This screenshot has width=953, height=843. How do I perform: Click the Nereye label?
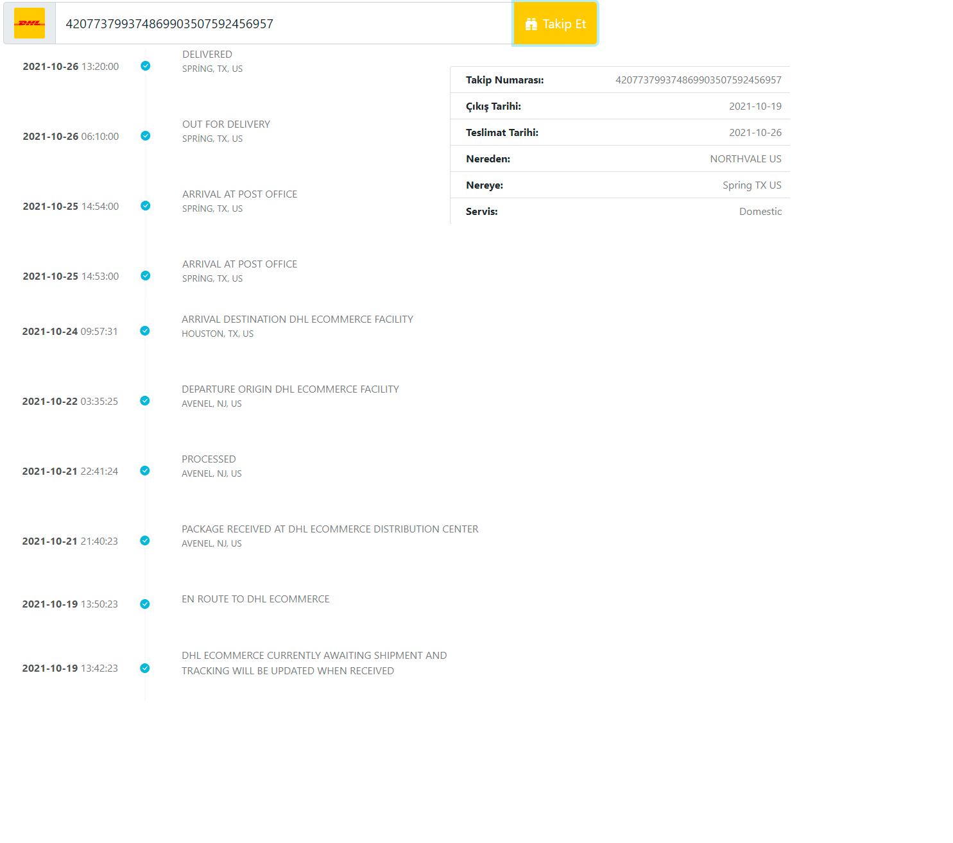[485, 185]
